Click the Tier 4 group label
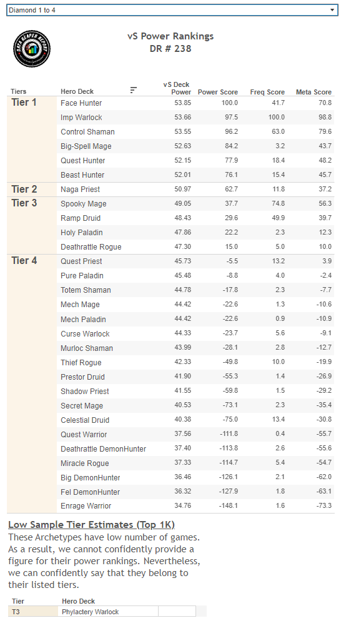 24,261
